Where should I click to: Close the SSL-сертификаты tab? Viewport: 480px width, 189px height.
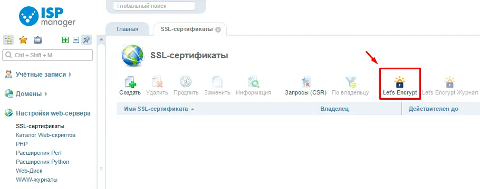point(218,29)
